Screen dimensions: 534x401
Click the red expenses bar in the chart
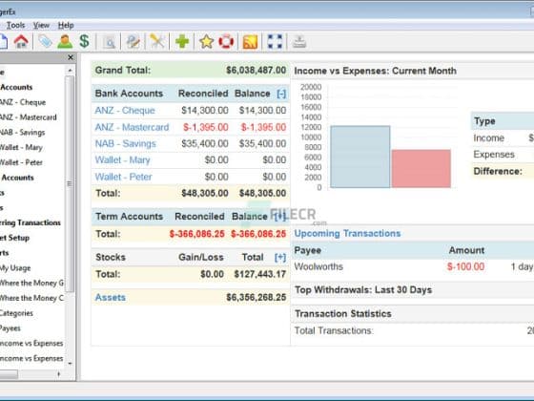[x=421, y=168]
